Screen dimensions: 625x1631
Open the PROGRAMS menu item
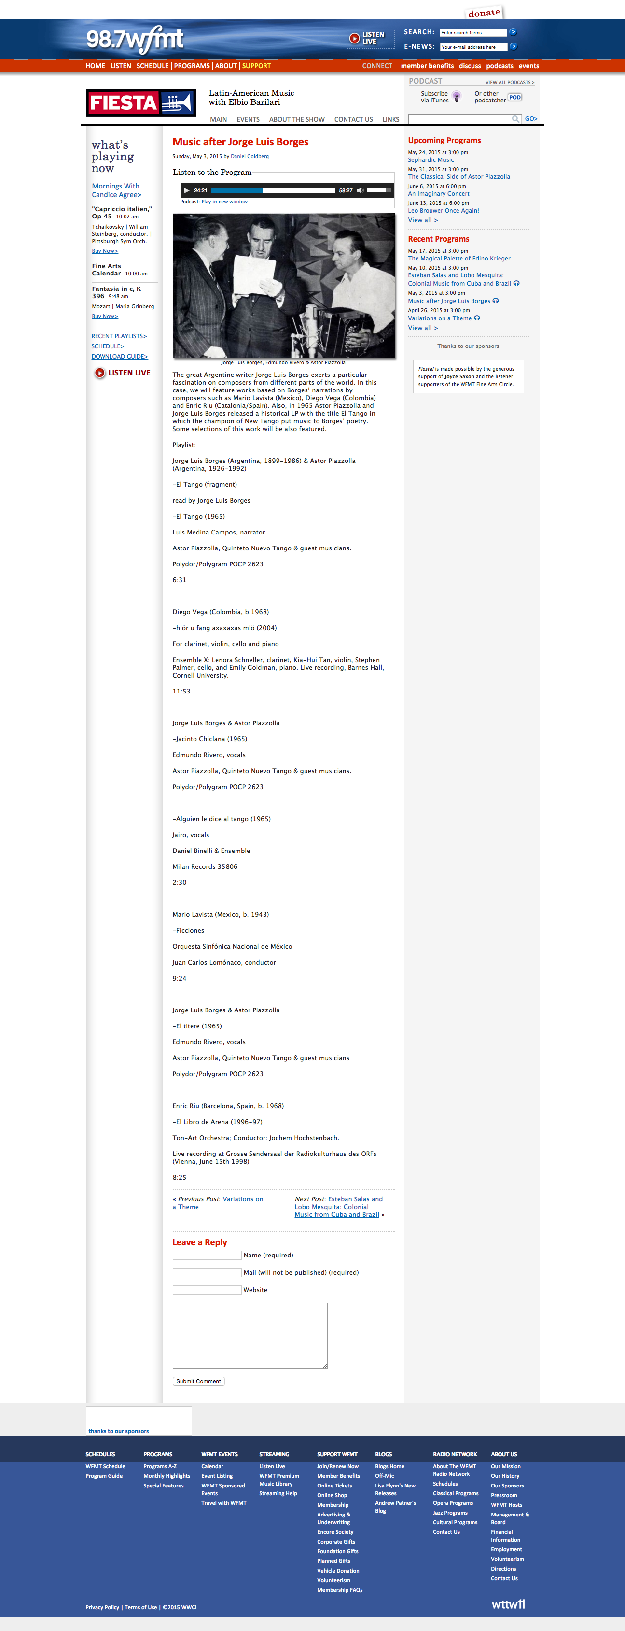pyautogui.click(x=192, y=66)
